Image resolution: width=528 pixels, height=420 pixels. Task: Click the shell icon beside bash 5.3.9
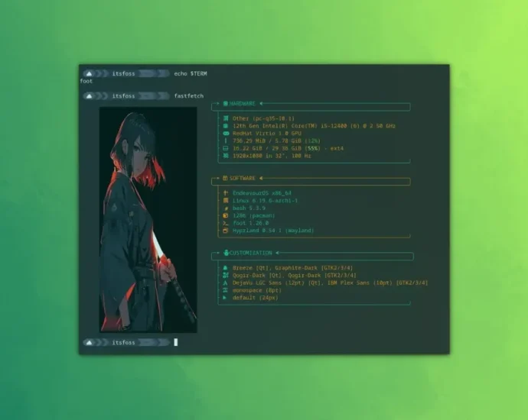point(226,208)
